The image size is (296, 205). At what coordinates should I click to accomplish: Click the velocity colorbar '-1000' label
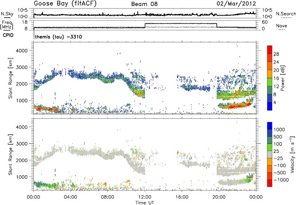[x=281, y=180]
